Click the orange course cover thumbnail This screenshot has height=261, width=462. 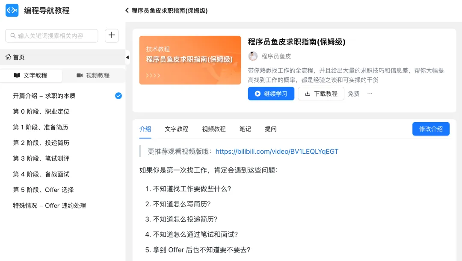point(190,60)
